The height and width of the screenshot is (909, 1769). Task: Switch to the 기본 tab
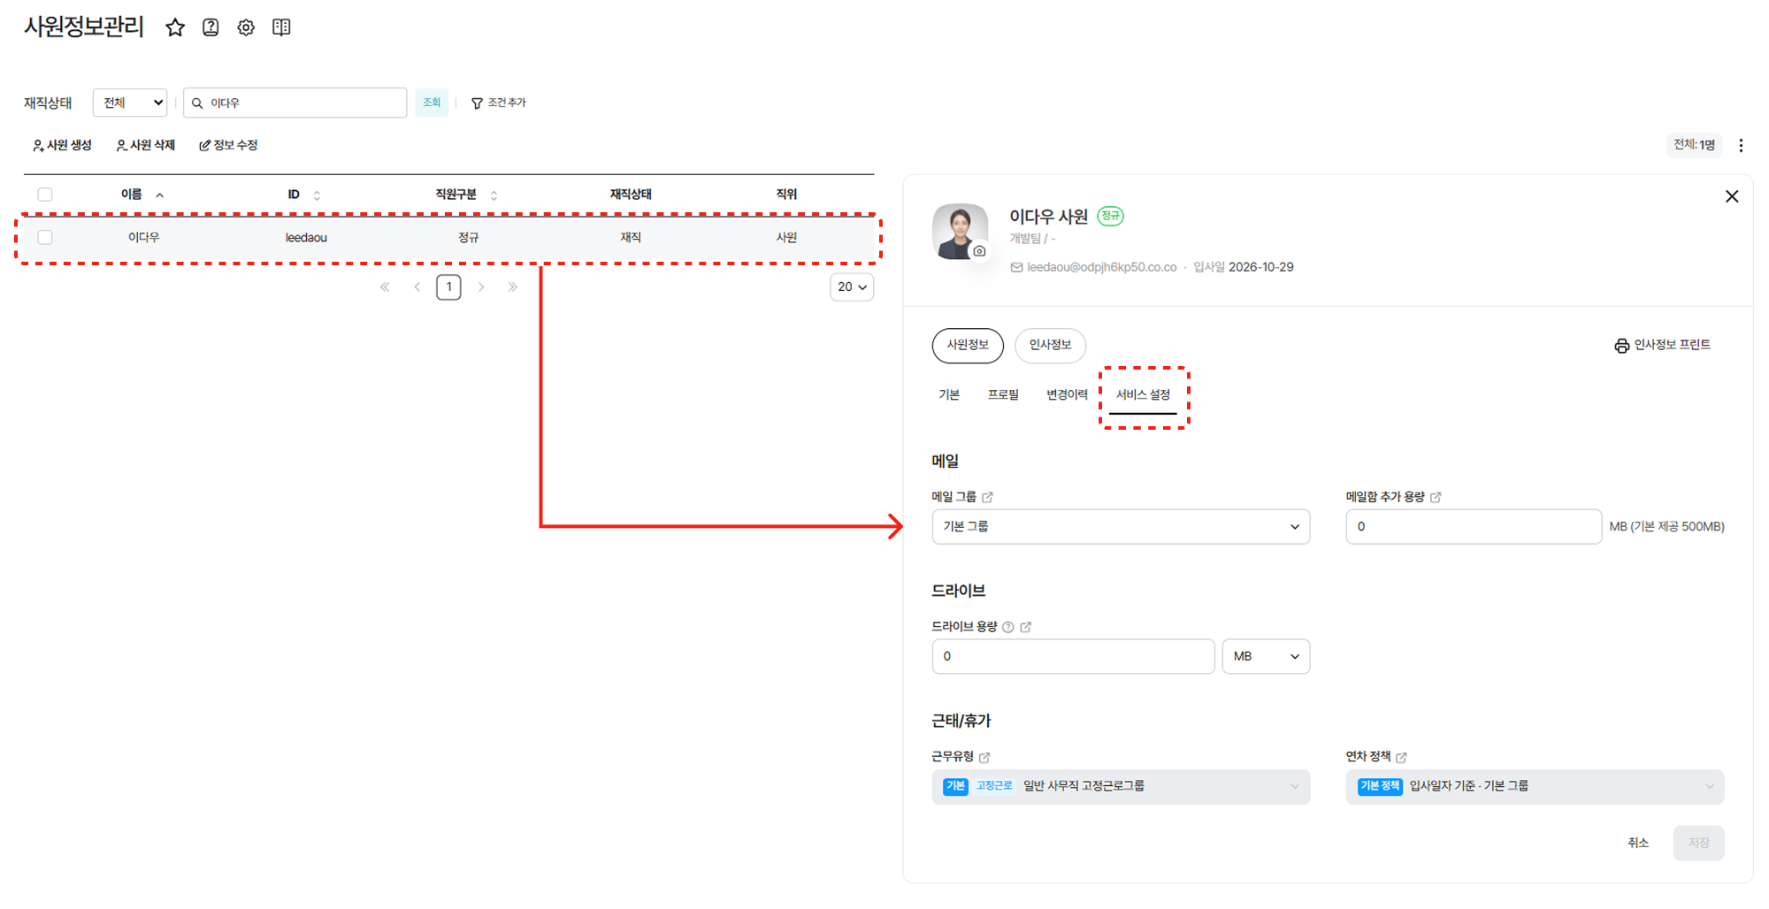[x=949, y=394]
